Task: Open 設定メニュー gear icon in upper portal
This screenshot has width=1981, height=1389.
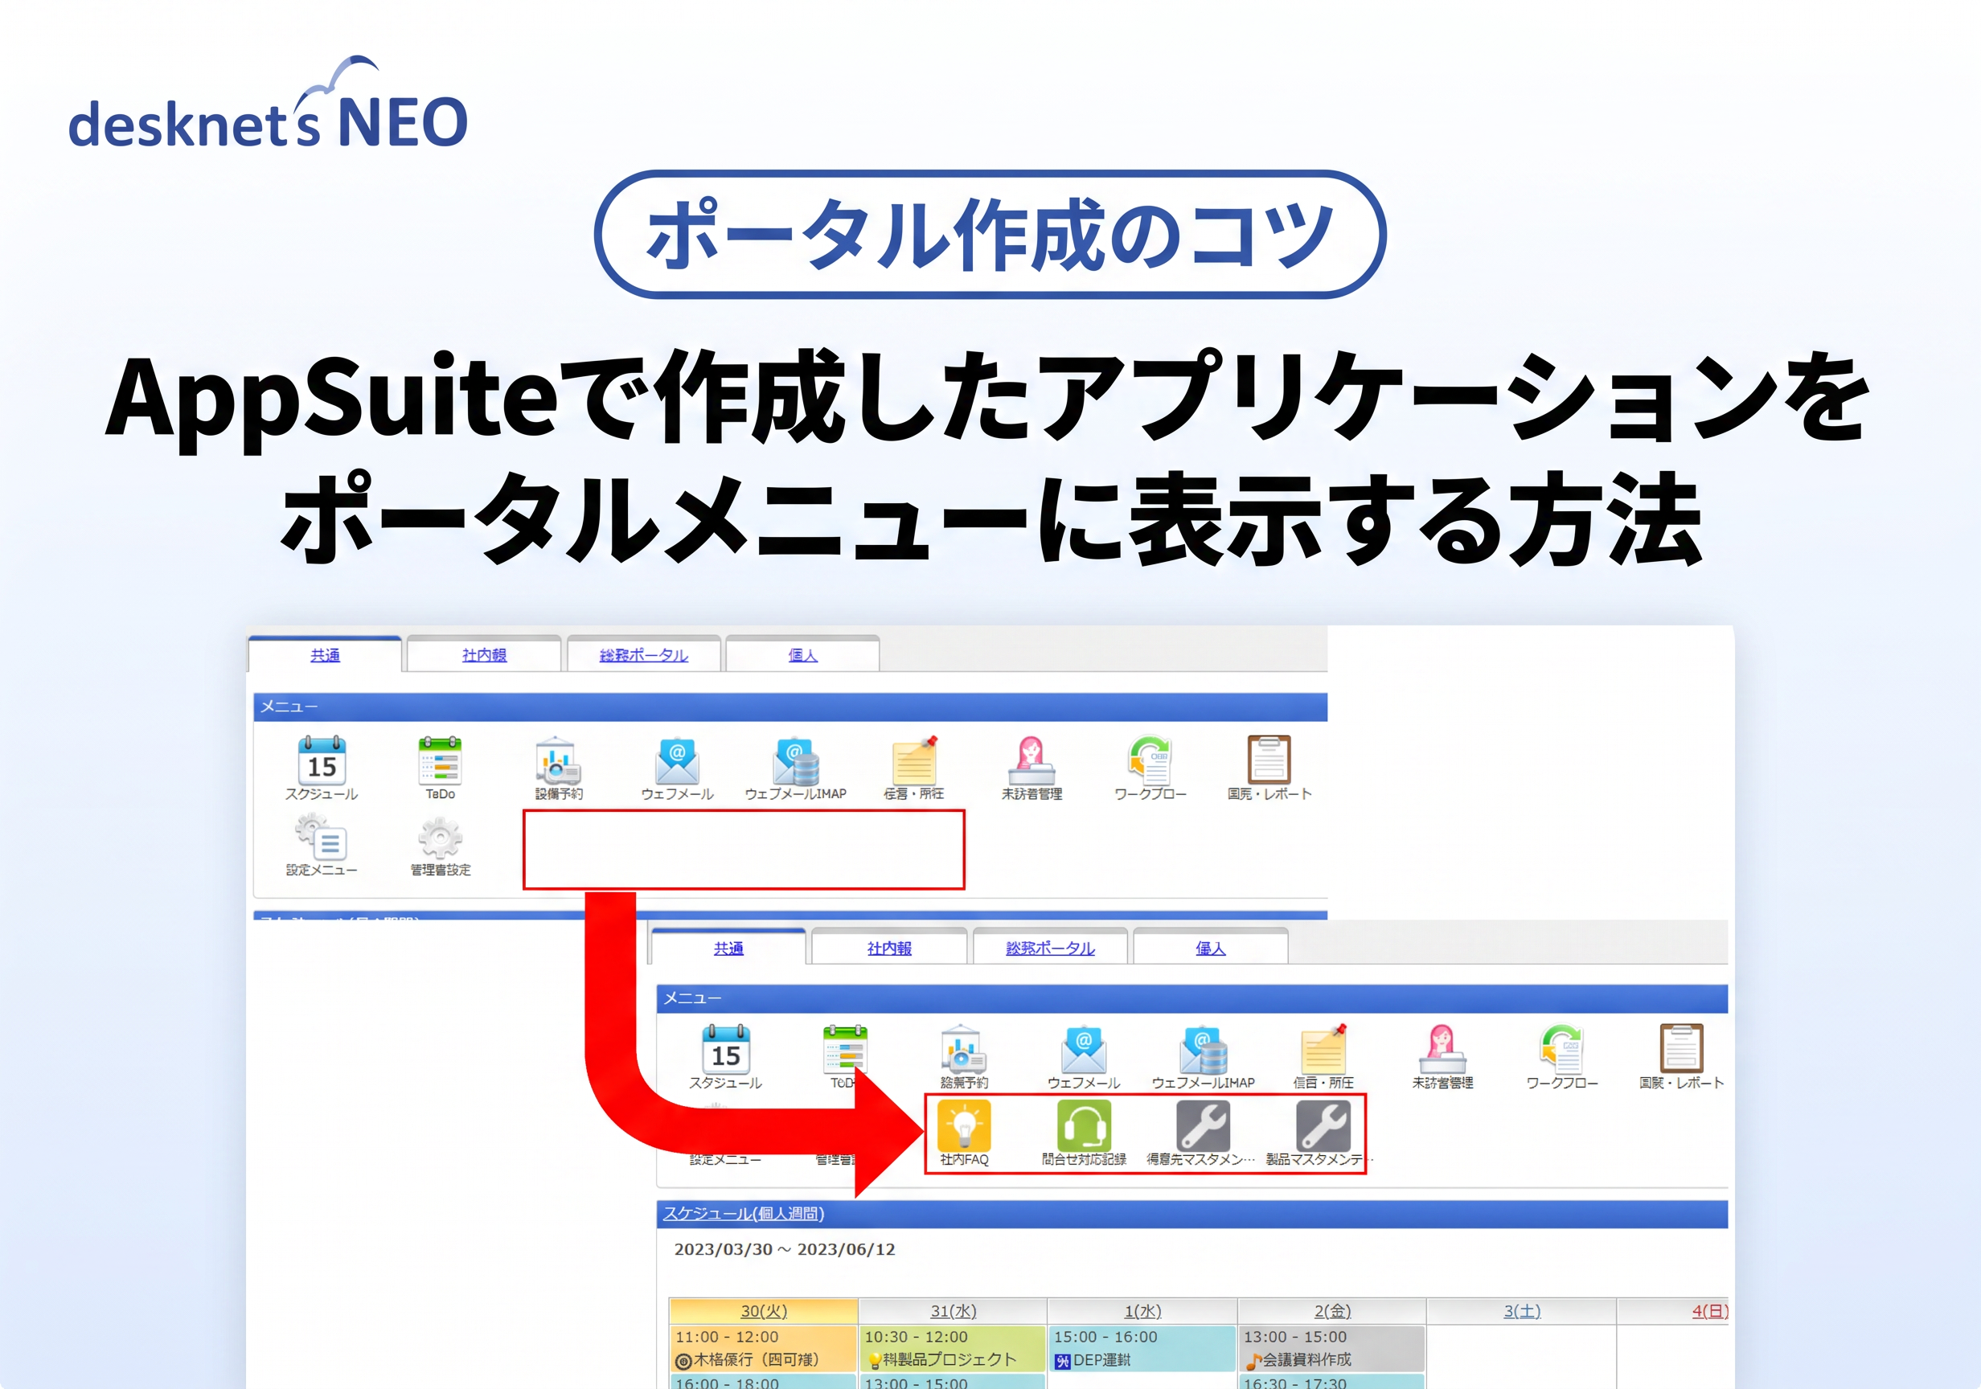Action: pyautogui.click(x=321, y=837)
